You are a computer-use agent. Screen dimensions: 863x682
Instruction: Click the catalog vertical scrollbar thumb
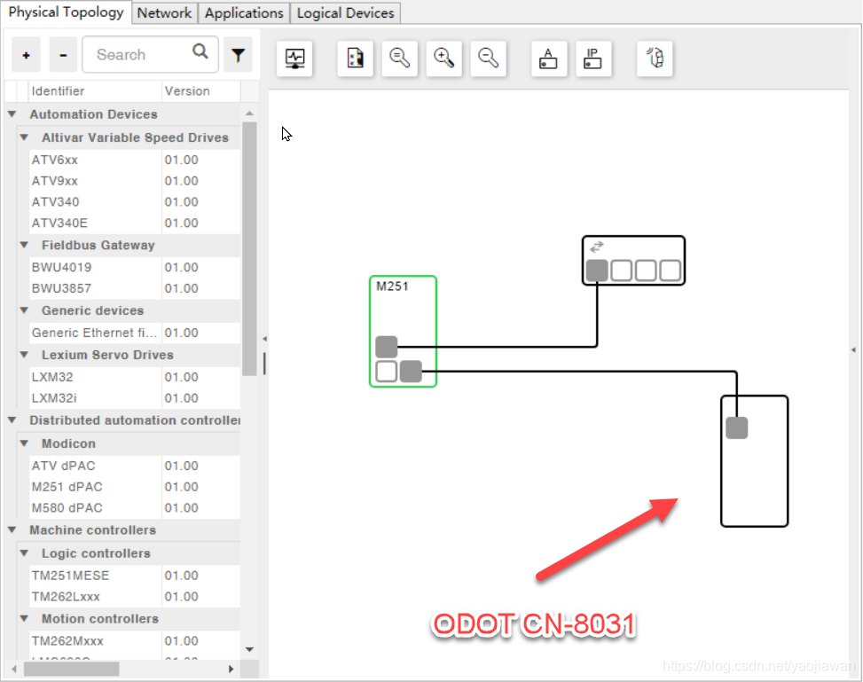click(249, 248)
